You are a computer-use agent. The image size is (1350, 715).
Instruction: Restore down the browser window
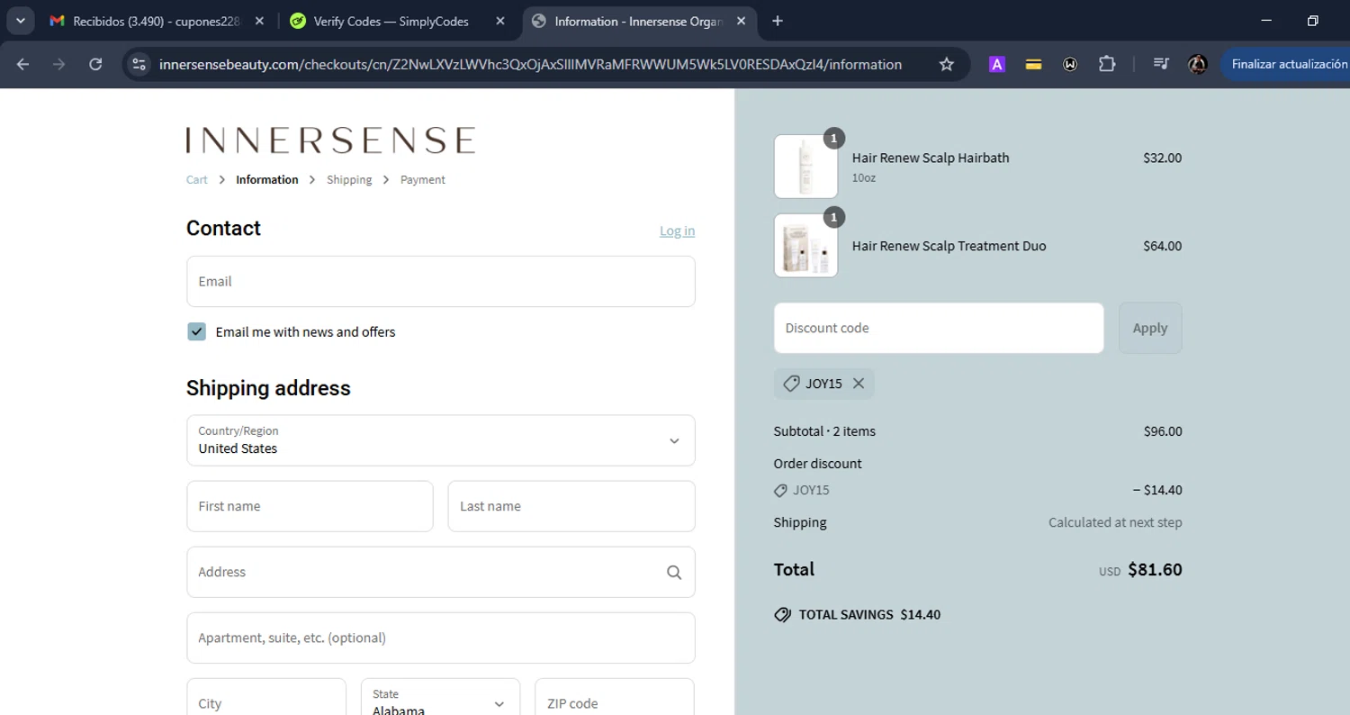[1313, 21]
